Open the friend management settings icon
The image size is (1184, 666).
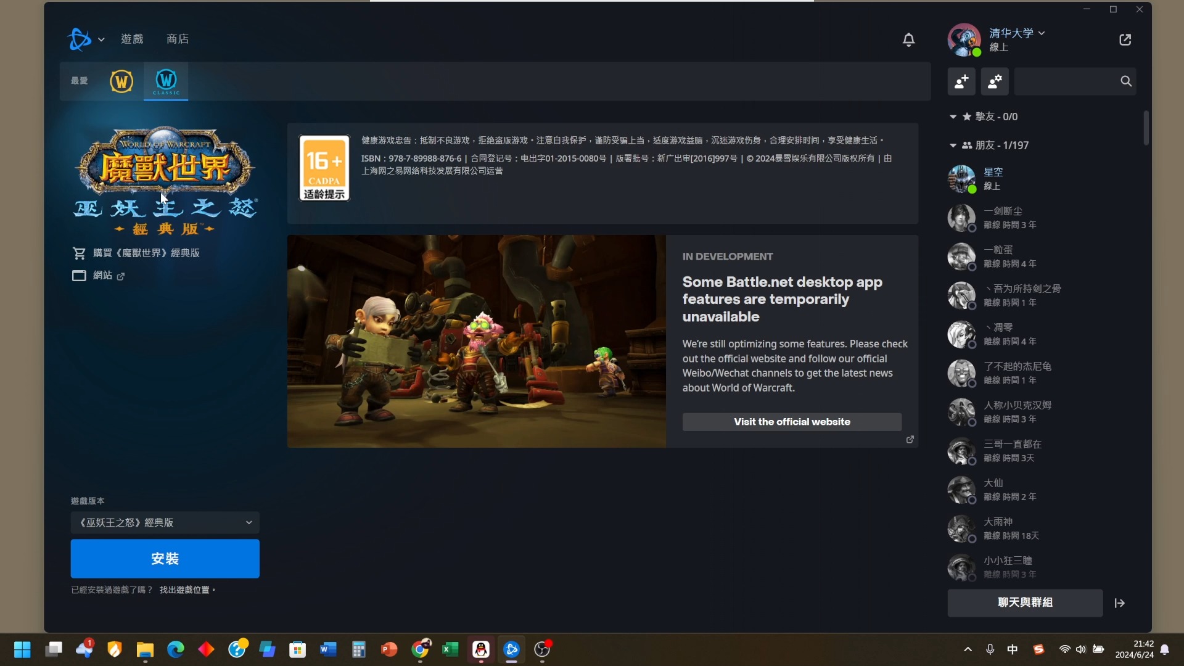coord(995,81)
